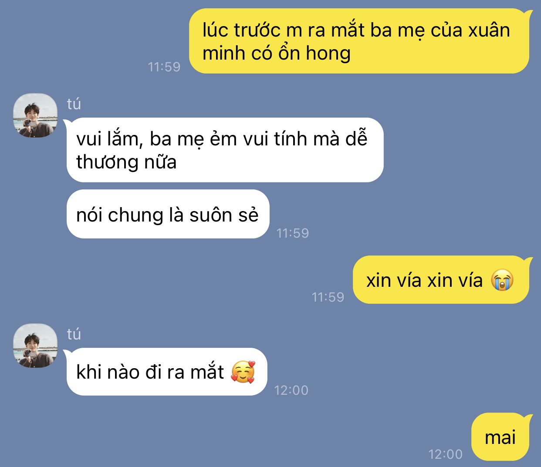Tap the 'nói chung là suôn sẻ' message
The image size is (541, 467).
tap(168, 214)
